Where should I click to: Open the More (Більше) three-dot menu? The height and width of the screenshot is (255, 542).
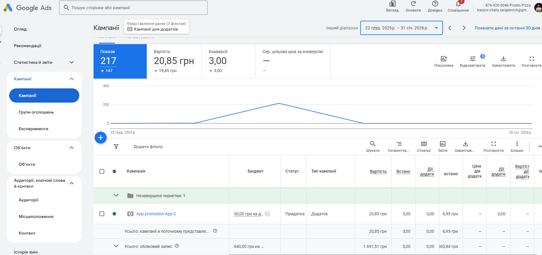(517, 144)
